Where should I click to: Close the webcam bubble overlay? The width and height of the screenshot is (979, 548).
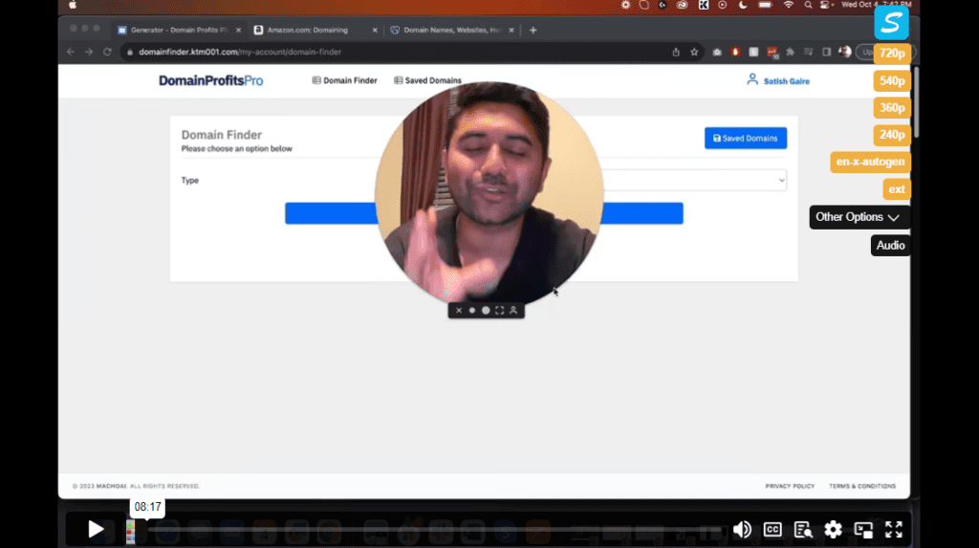click(x=459, y=311)
